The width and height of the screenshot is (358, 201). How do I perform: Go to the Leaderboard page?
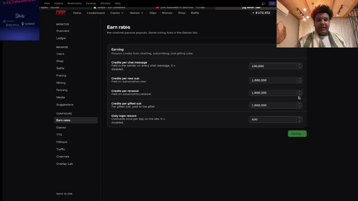(x=96, y=13)
